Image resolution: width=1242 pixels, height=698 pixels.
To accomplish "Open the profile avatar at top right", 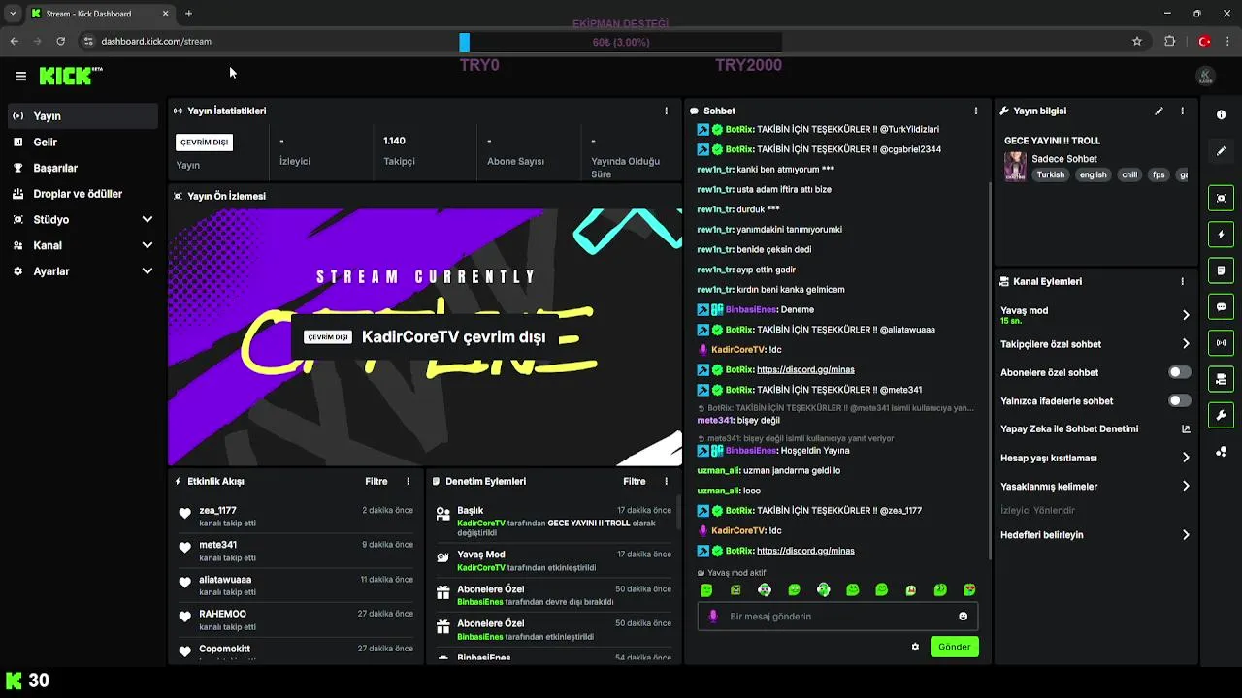I will point(1205,76).
